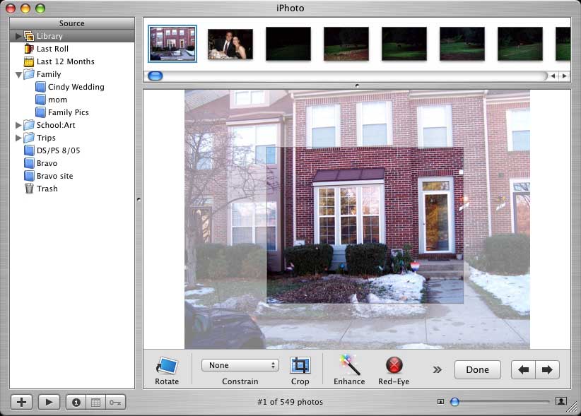Select the Cindy Wedding album

tap(76, 87)
